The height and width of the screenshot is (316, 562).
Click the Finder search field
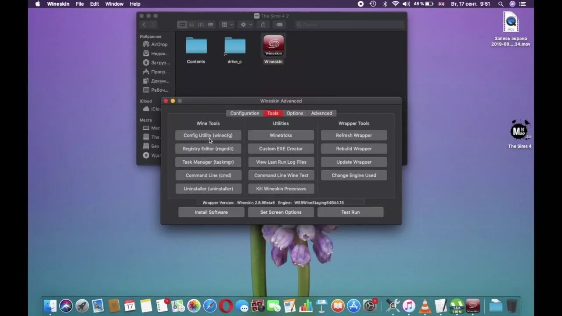coord(349,25)
